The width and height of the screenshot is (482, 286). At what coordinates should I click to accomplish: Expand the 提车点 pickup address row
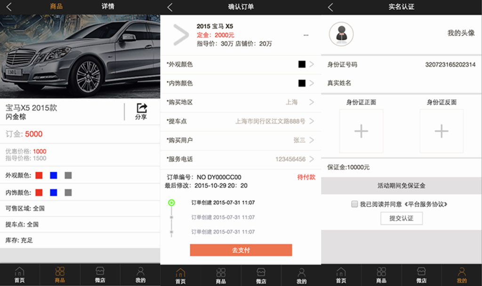(311, 121)
